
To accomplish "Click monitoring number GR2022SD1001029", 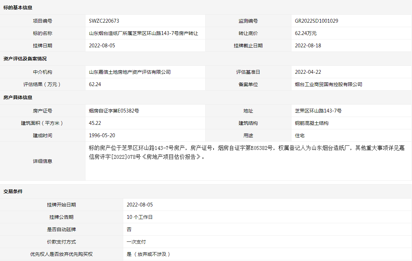I will point(317,21).
